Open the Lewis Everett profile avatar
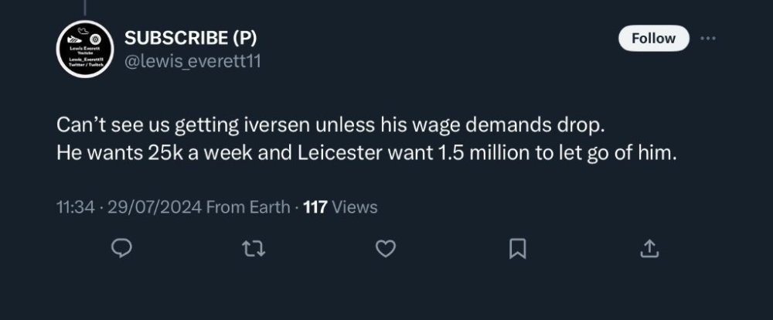The height and width of the screenshot is (320, 773). pos(86,49)
